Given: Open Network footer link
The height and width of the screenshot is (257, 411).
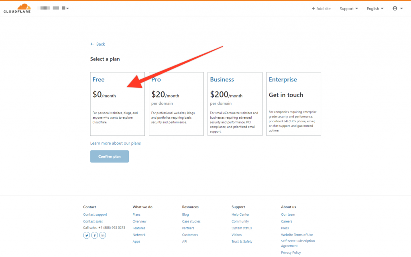Looking at the screenshot, I should 139,235.
